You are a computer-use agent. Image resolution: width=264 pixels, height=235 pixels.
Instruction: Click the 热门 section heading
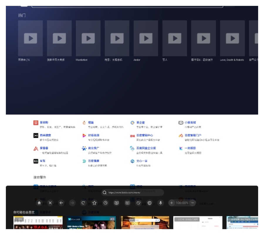coord(22,15)
